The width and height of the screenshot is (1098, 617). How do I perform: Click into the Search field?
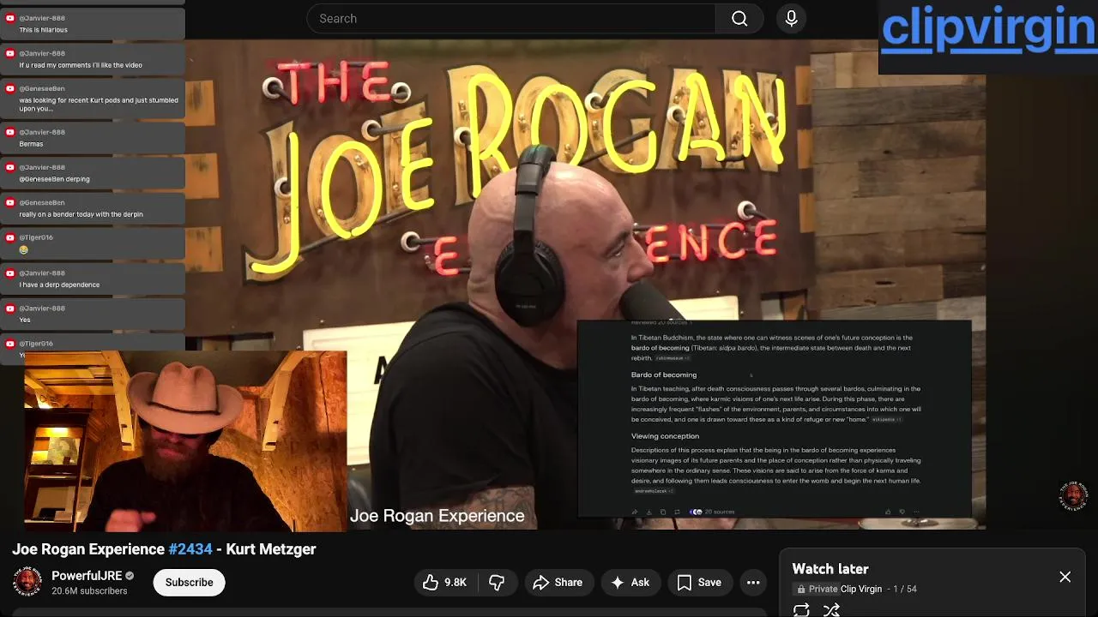point(512,19)
